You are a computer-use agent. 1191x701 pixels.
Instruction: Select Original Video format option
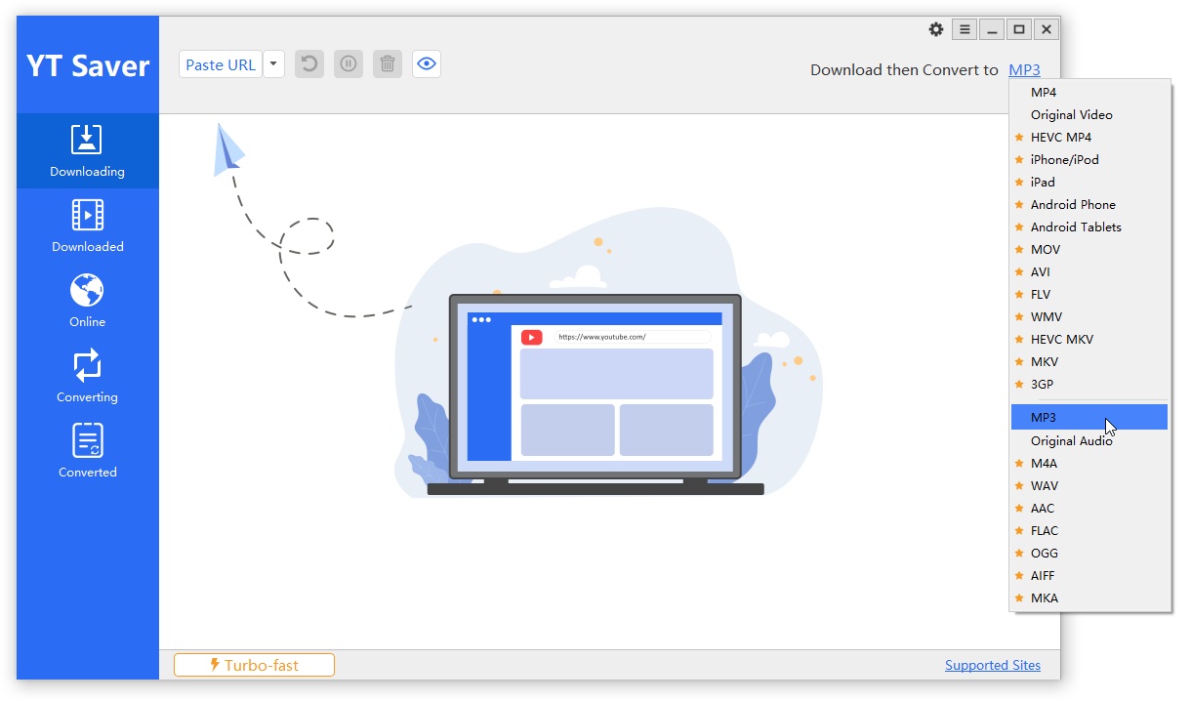[1089, 114]
